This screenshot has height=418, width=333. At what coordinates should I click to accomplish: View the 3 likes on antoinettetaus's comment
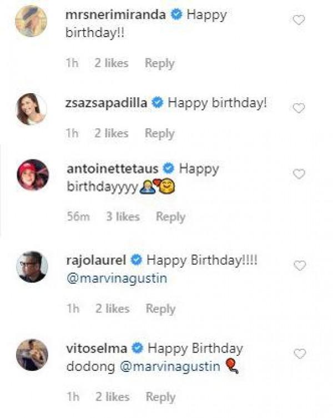(x=123, y=217)
